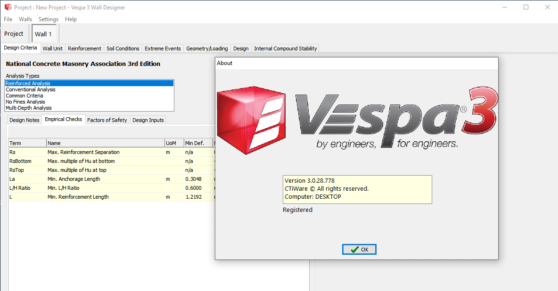Click the Vespa 3 red cube logo

tap(251, 120)
